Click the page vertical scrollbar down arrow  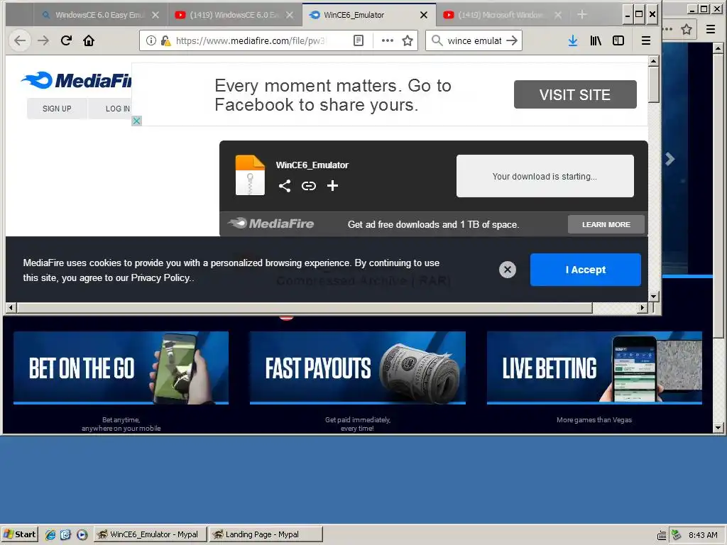click(x=654, y=296)
